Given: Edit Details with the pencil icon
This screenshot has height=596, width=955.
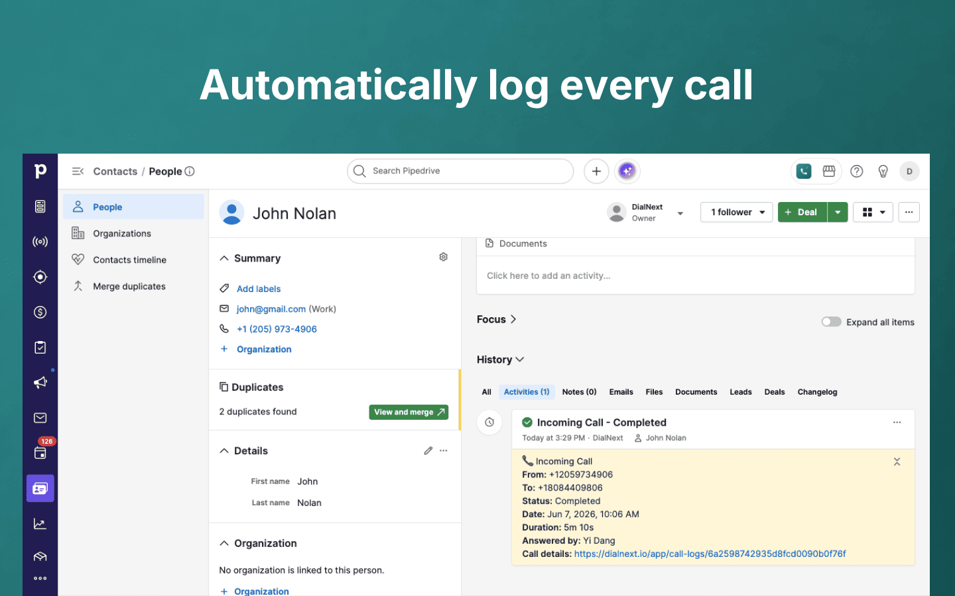Looking at the screenshot, I should pos(428,451).
